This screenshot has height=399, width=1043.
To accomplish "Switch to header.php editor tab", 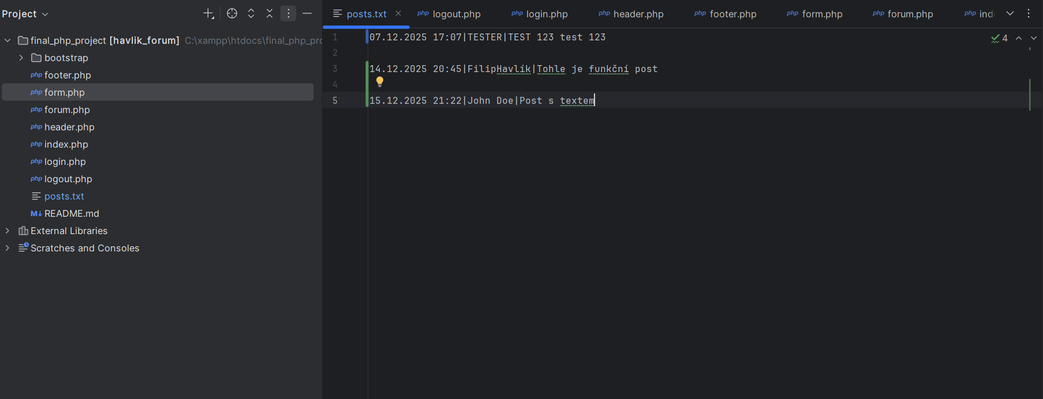I will coord(631,14).
